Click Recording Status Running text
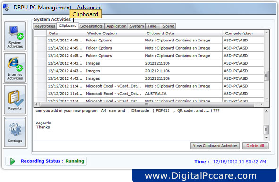The image size is (279, 182). click(52, 161)
